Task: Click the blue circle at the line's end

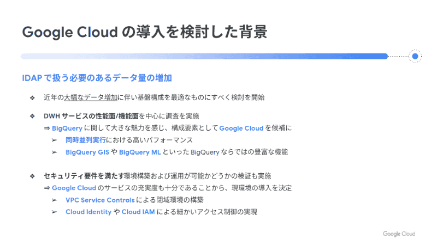Action: (x=415, y=56)
